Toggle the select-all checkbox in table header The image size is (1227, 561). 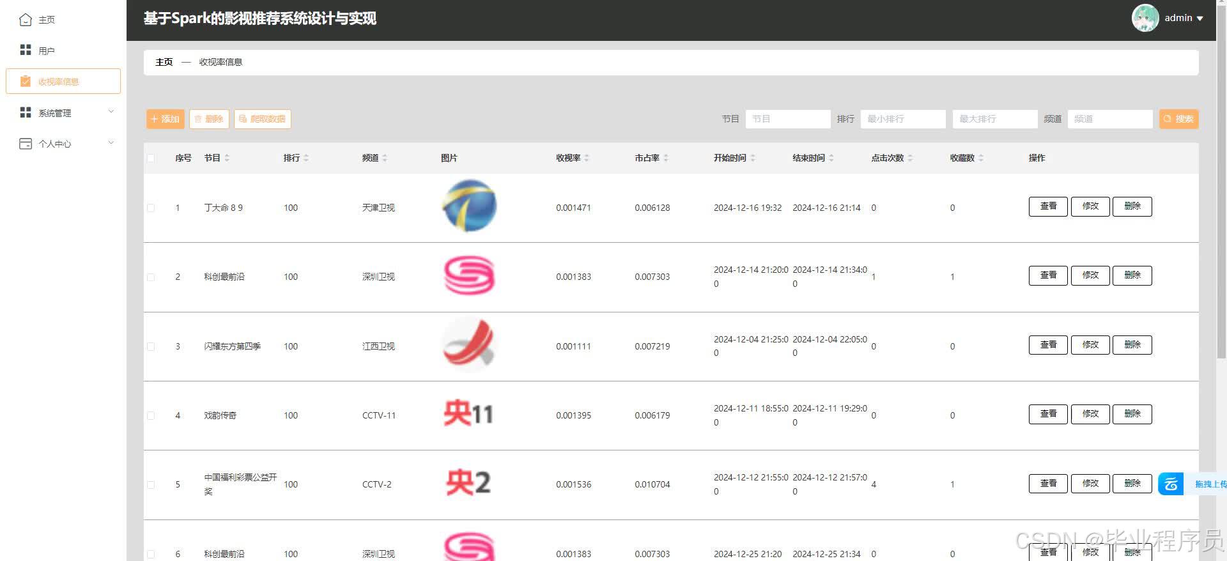point(151,158)
